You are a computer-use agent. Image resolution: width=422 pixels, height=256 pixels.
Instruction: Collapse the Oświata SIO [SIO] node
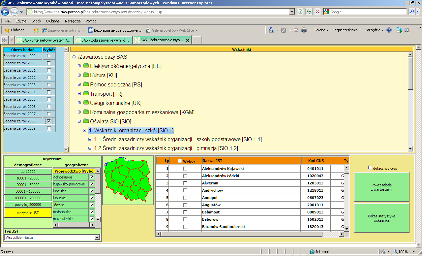pyautogui.click(x=79, y=121)
